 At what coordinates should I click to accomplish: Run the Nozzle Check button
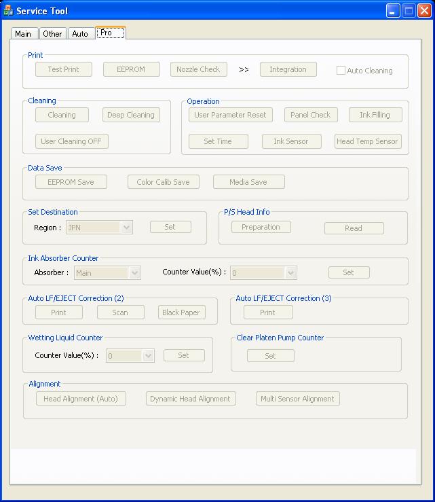[x=198, y=69]
